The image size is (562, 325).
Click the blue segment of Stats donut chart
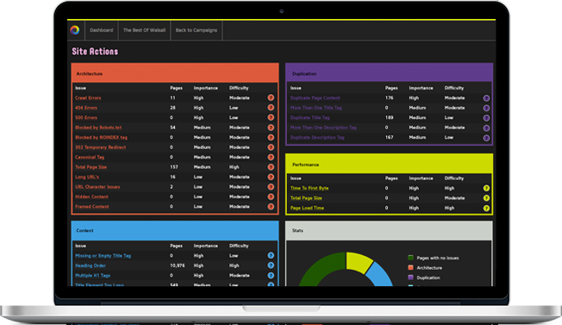coord(380,275)
